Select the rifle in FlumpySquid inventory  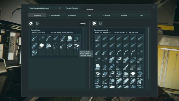pos(56,38)
